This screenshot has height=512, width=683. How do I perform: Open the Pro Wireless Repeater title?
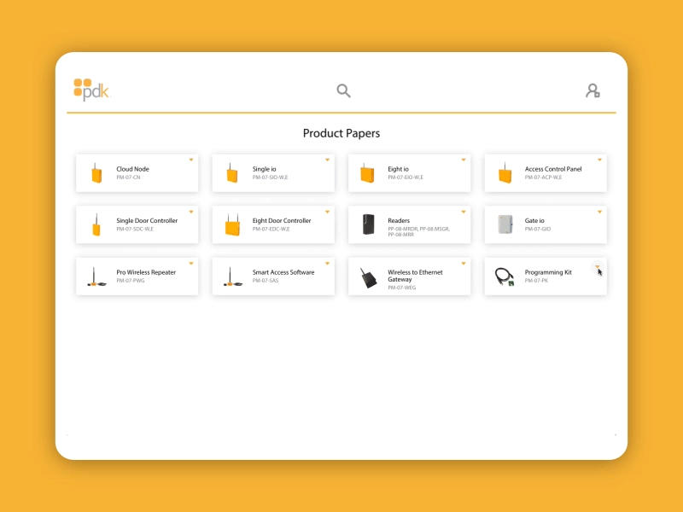point(146,272)
